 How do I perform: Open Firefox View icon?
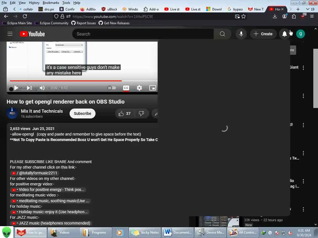click(6, 9)
